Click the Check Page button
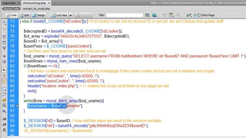Viewport: 246px width, 138px height. 204,15
